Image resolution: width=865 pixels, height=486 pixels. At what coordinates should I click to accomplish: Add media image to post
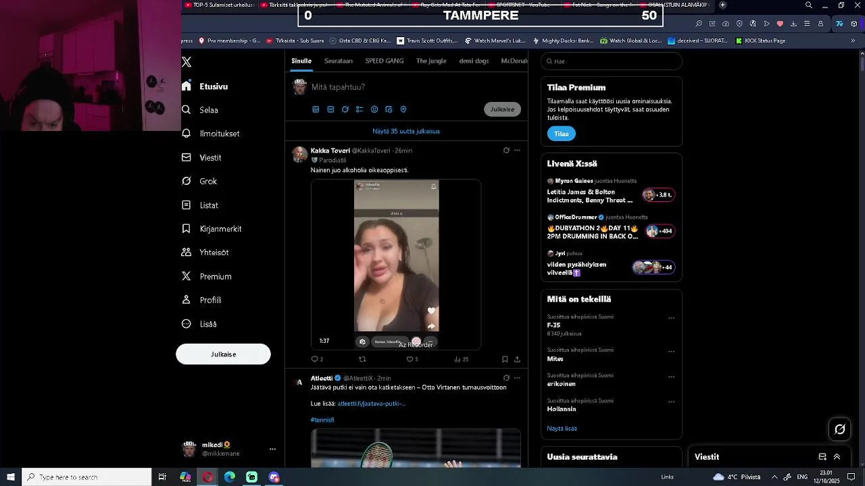tap(316, 109)
